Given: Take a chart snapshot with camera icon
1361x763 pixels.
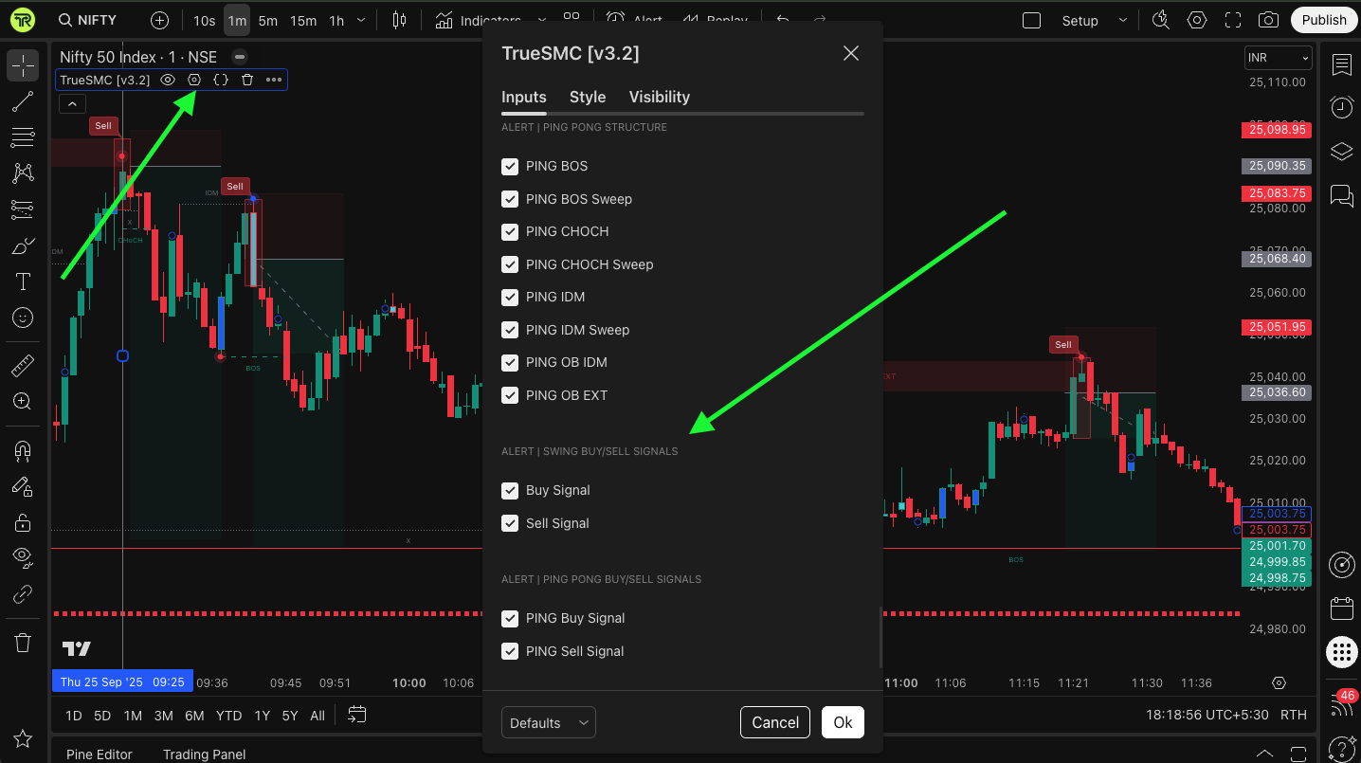Looking at the screenshot, I should point(1268,20).
